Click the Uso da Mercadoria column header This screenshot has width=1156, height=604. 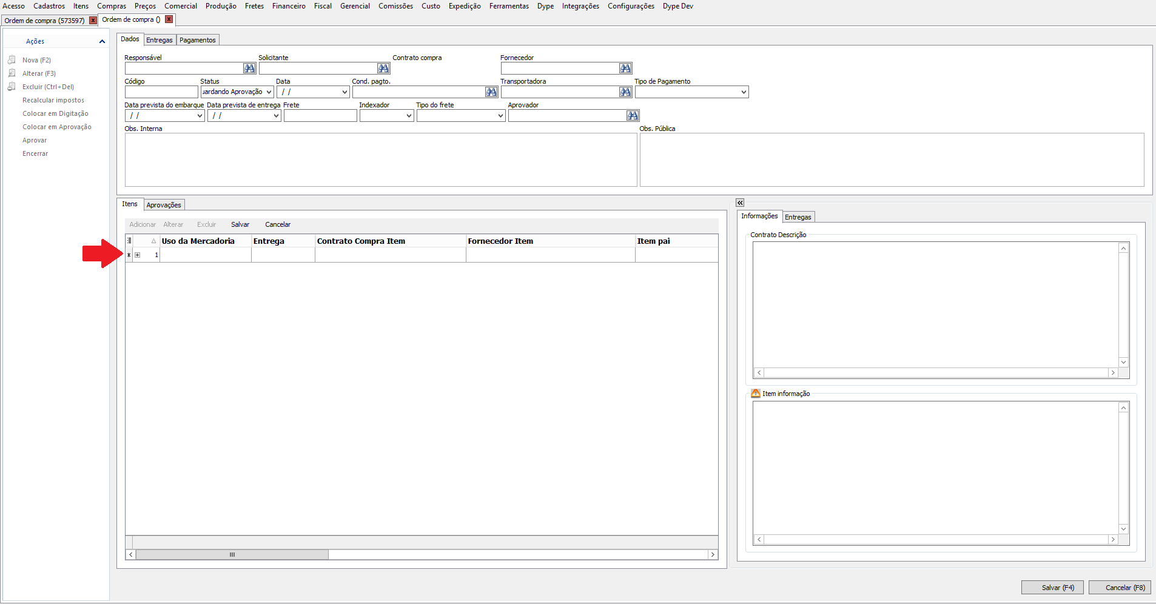(x=206, y=241)
